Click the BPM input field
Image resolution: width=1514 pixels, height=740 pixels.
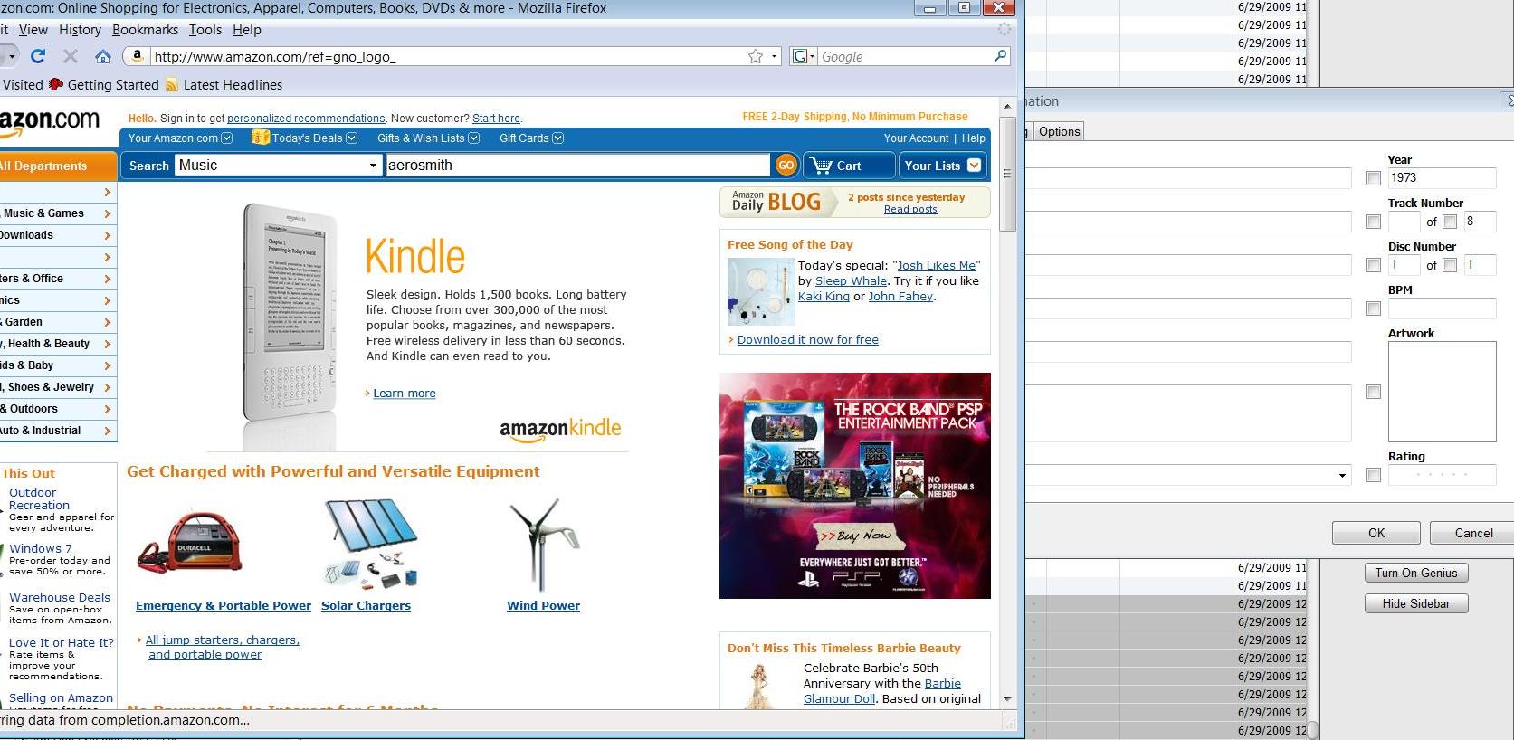(1442, 308)
